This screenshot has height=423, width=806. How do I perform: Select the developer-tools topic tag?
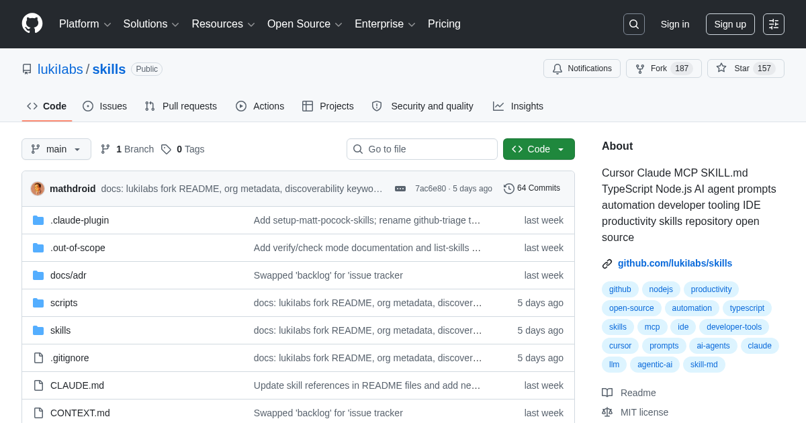[x=734, y=327]
